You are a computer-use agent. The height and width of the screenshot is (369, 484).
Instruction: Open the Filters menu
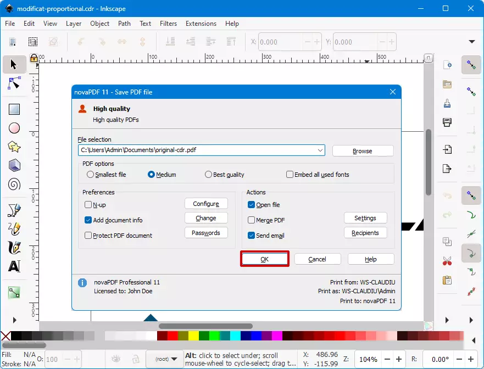(168, 24)
